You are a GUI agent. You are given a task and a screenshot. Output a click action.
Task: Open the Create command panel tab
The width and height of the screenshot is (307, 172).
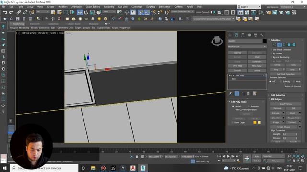pyautogui.click(x=230, y=35)
